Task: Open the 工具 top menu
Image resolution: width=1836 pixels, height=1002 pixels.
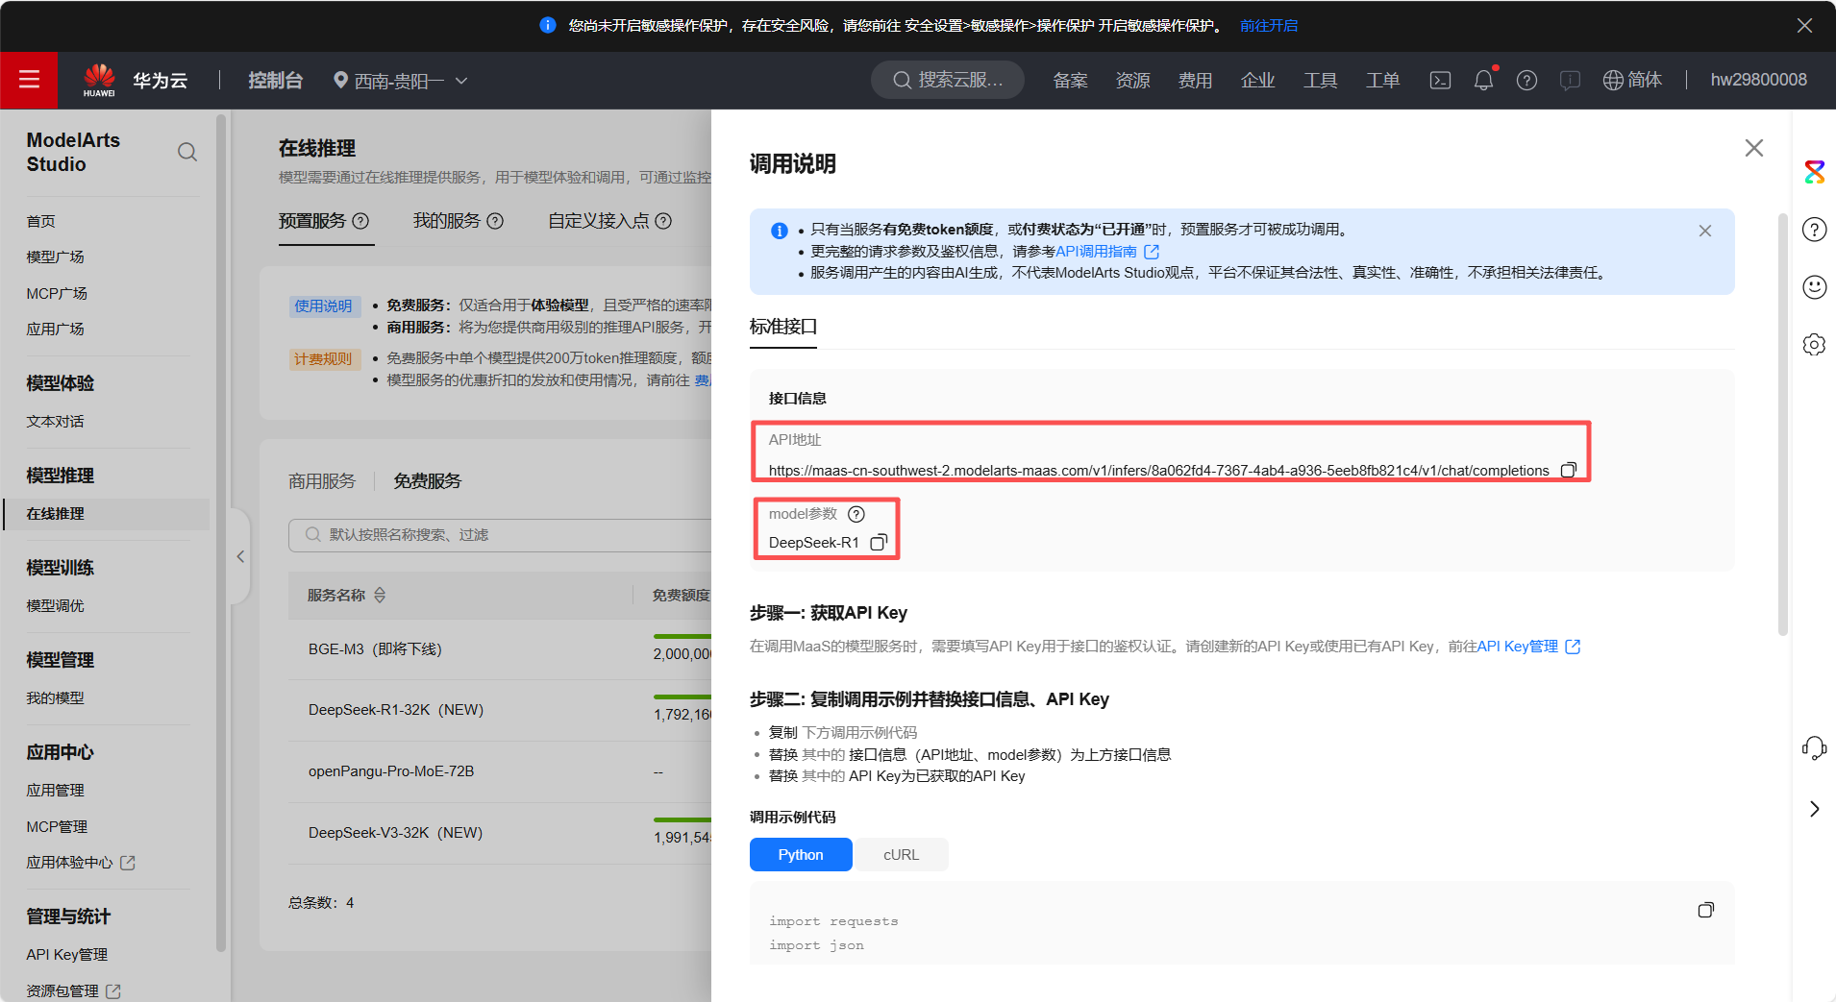Action: (x=1320, y=80)
